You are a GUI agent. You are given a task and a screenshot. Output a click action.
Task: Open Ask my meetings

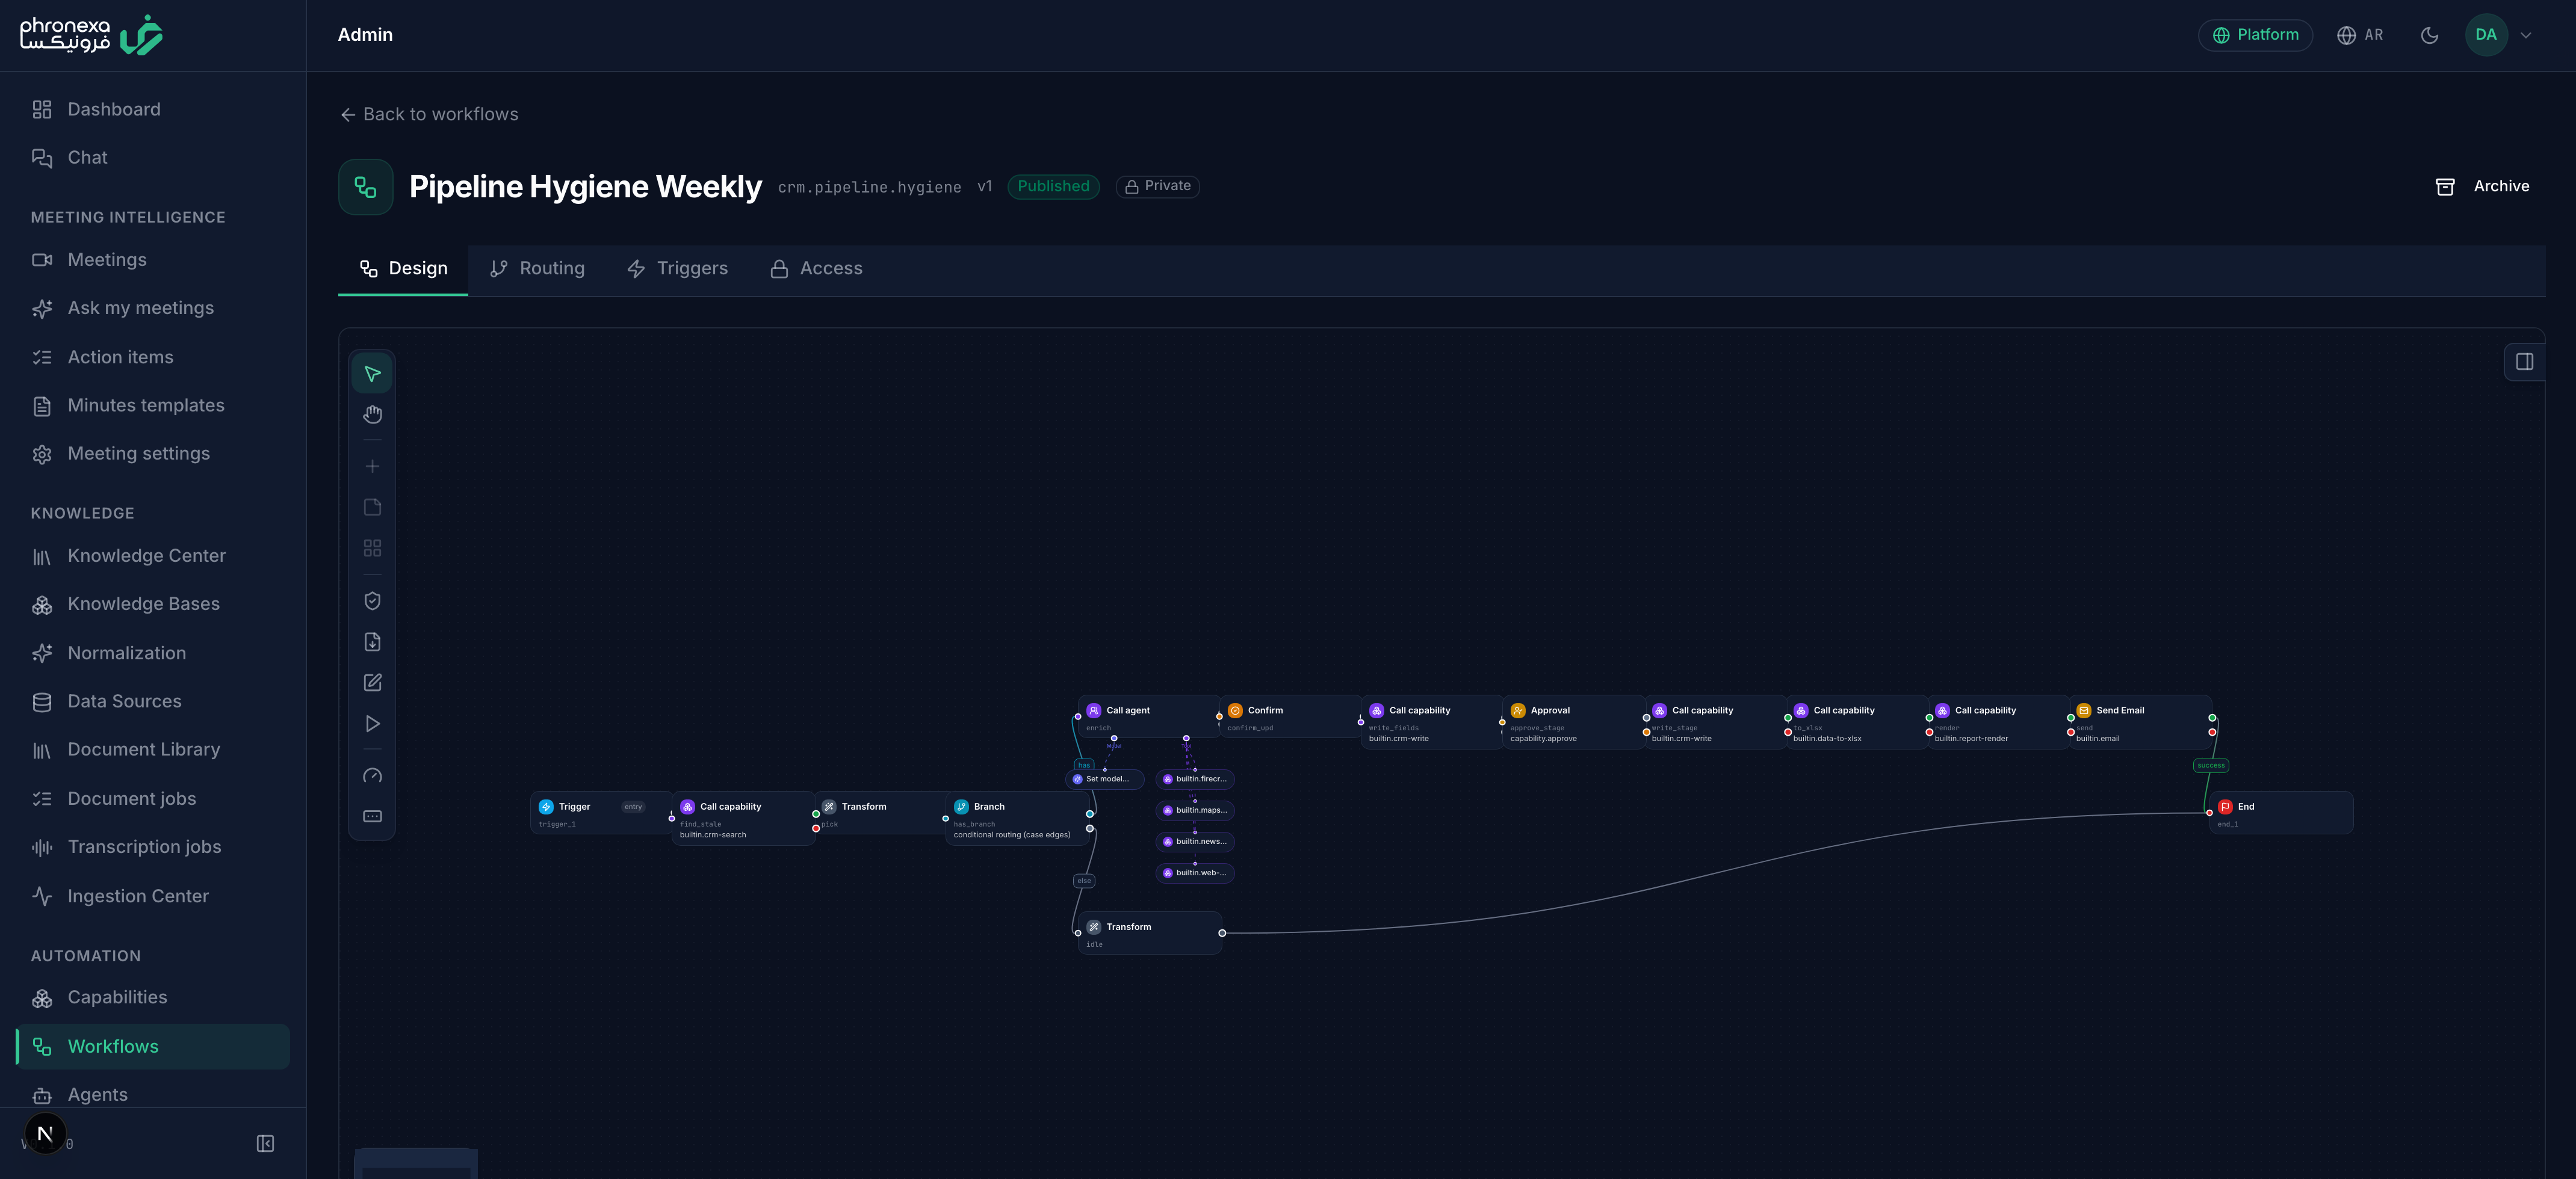click(153, 309)
